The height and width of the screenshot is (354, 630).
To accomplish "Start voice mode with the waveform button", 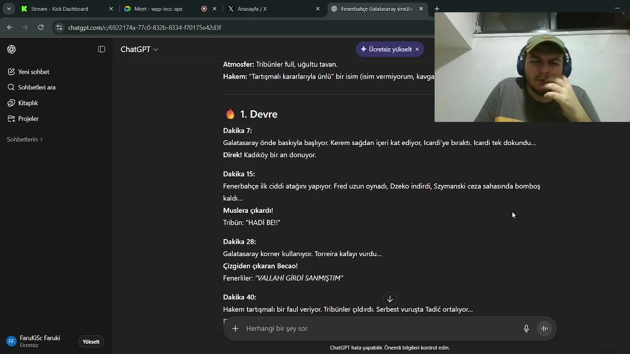I will 544,328.
